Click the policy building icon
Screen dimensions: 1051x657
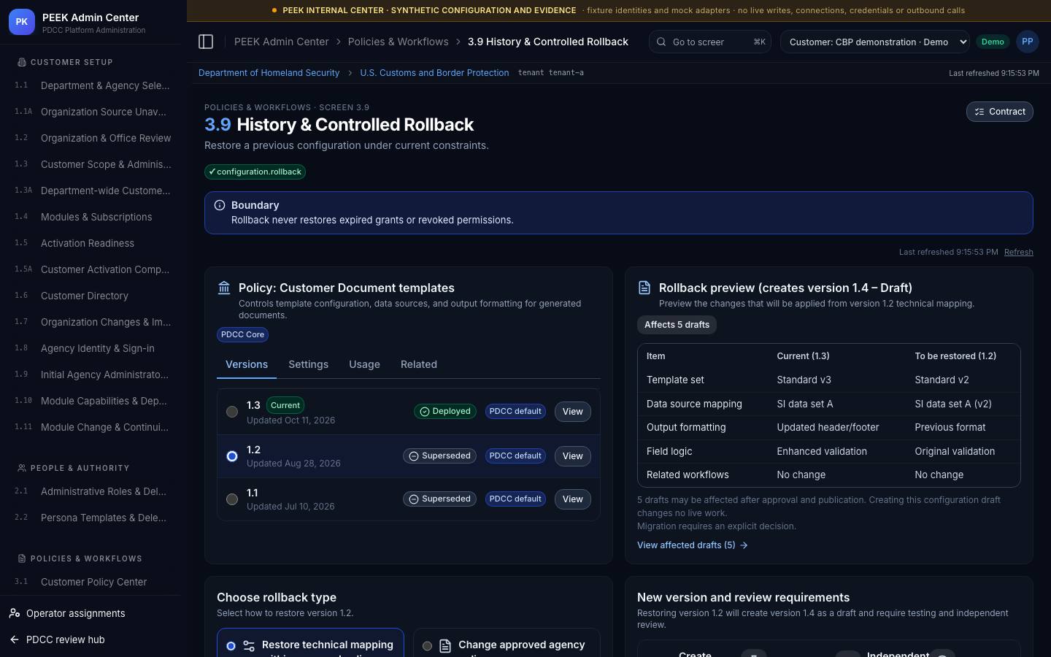(x=224, y=288)
